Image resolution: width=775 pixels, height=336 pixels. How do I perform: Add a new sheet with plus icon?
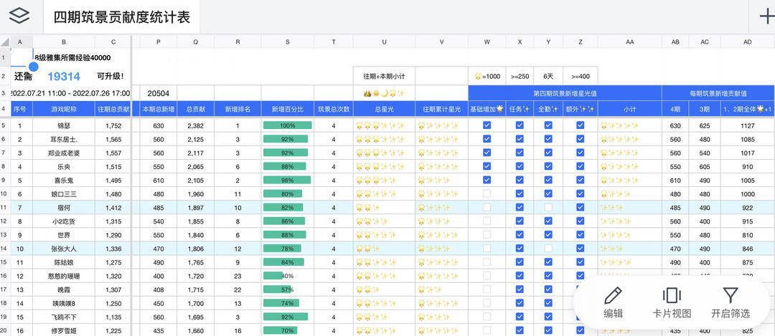coord(766,16)
